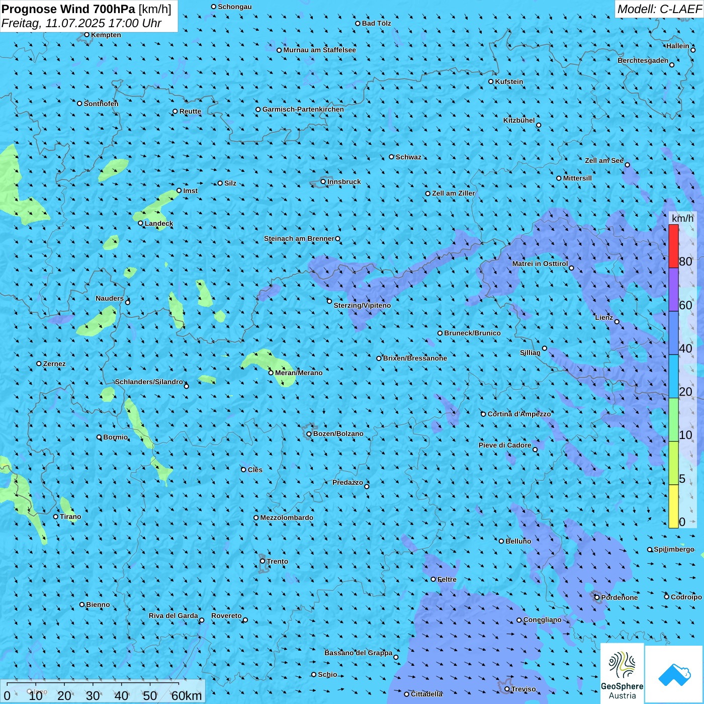Click the 'Pieve di Cadore' label
Viewport: 704px width, 704px height.
click(x=505, y=445)
